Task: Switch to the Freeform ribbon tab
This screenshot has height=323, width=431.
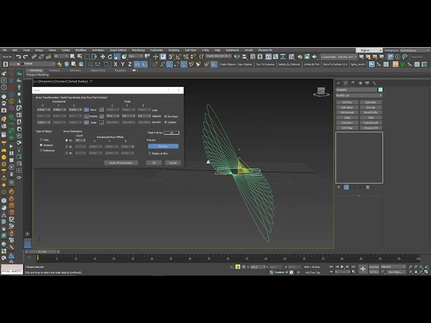Action: (x=55, y=70)
